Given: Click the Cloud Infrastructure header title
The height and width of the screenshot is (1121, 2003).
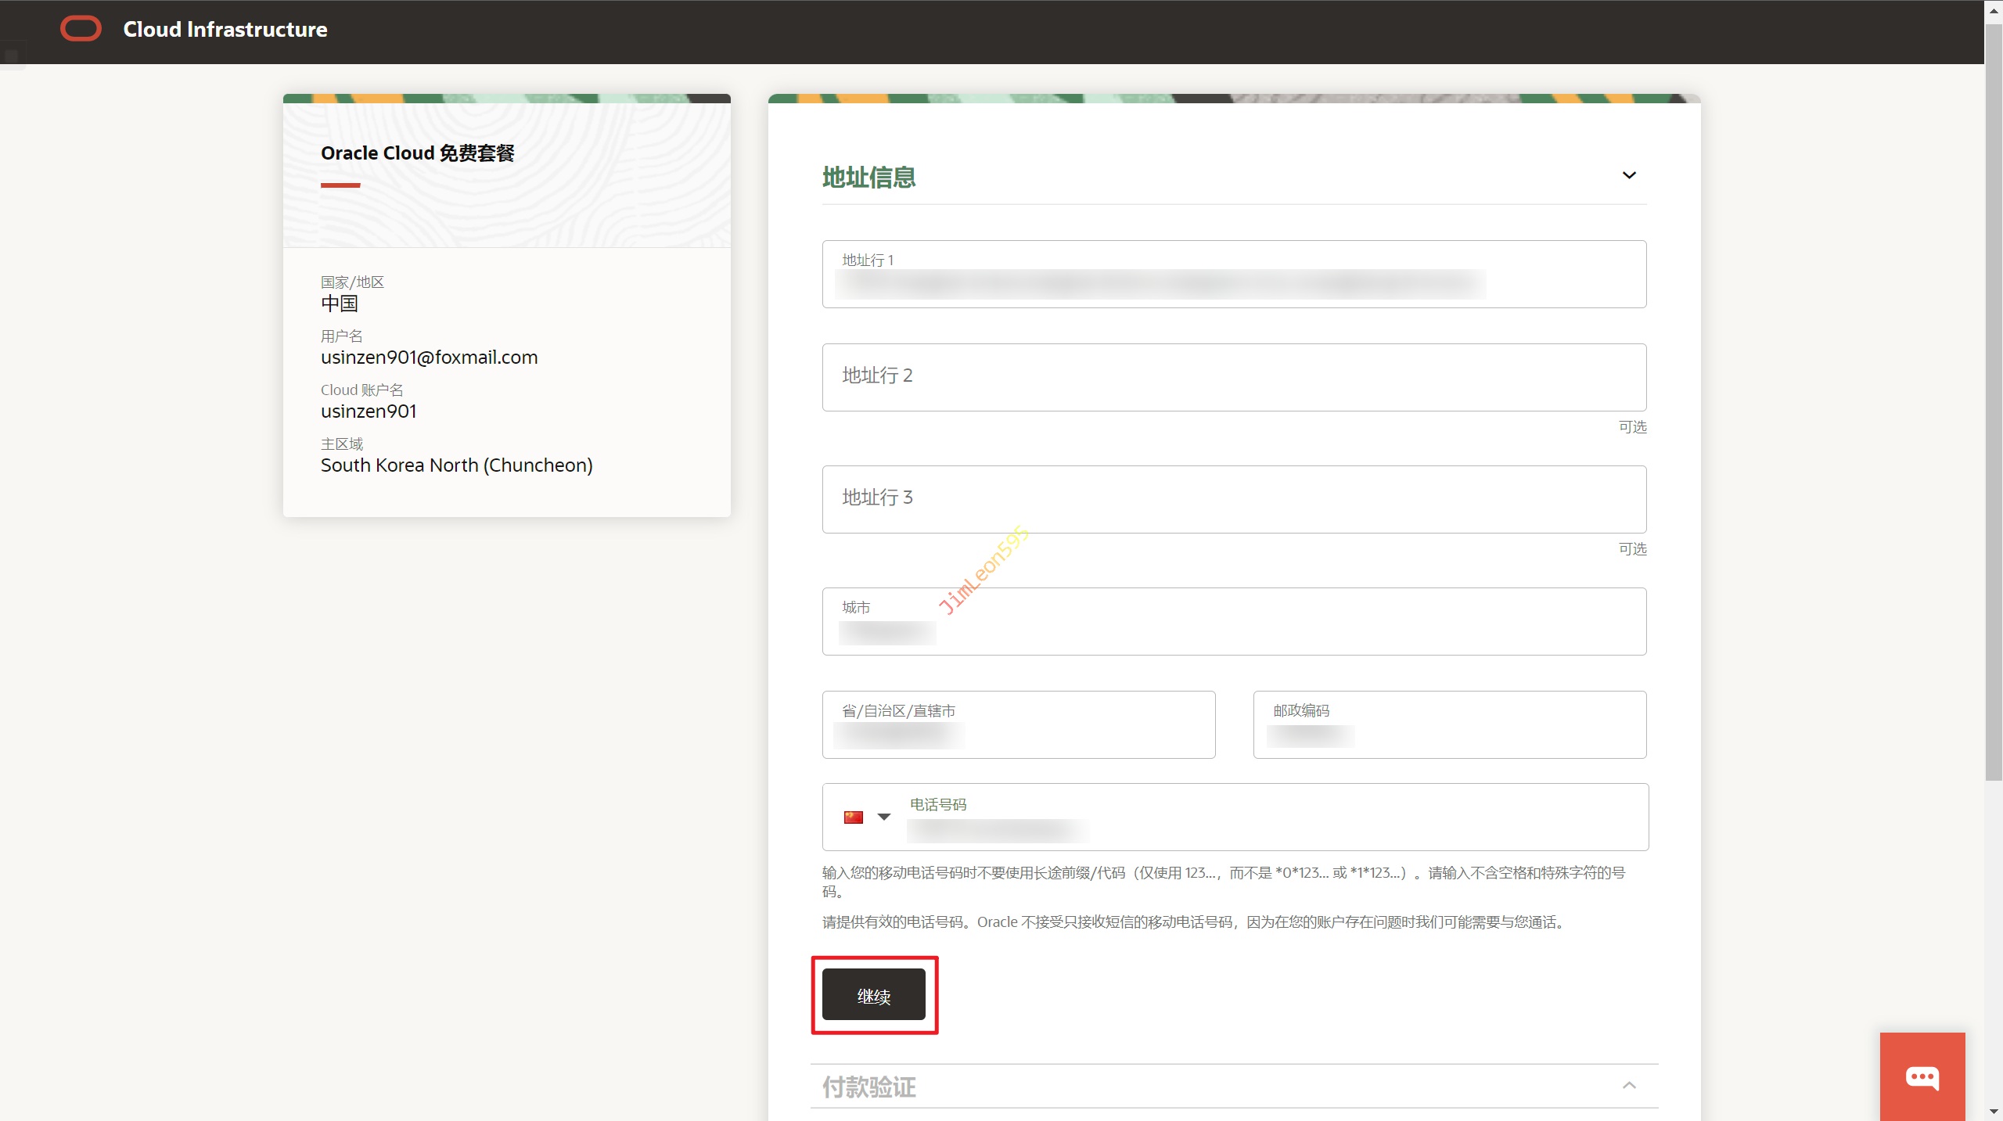Looking at the screenshot, I should point(225,30).
